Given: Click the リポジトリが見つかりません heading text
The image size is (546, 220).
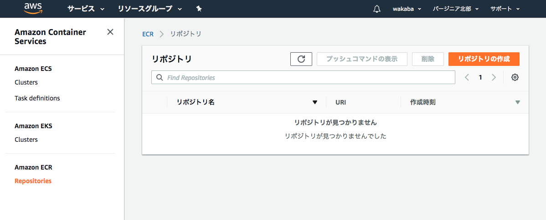Looking at the screenshot, I should [x=336, y=123].
